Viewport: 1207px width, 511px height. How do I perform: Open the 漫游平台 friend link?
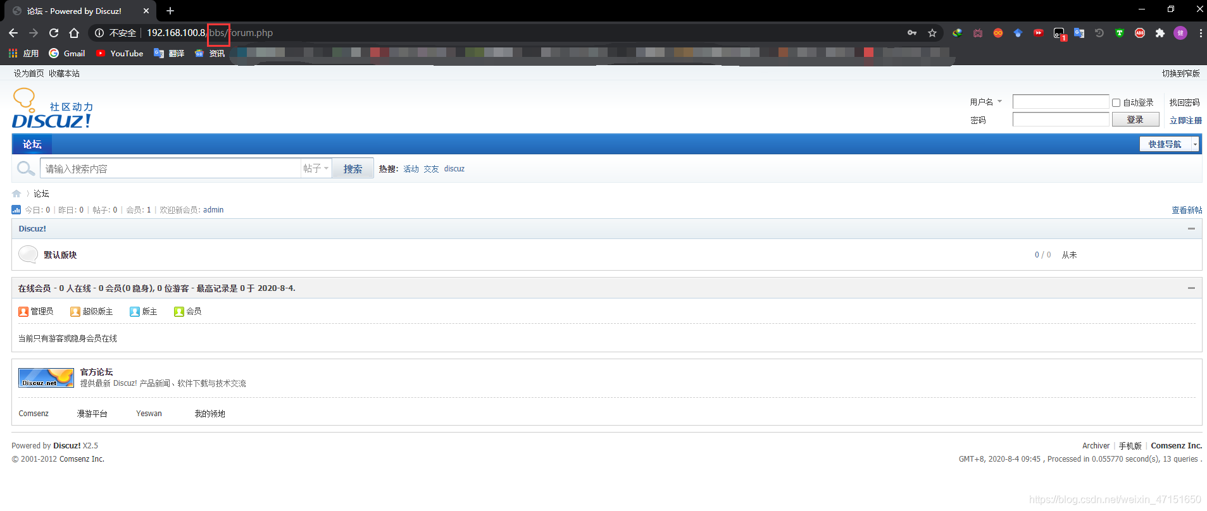coord(92,414)
